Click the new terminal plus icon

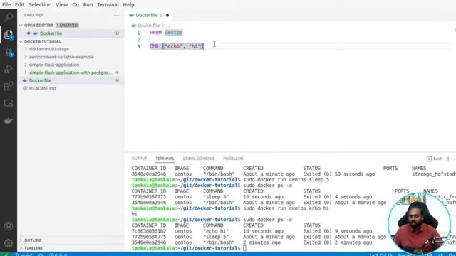tap(448, 159)
